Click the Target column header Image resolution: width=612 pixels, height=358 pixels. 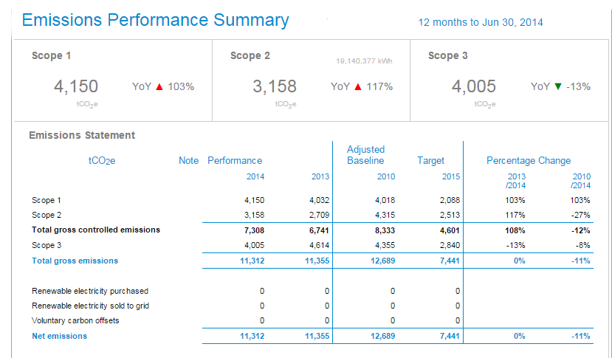pyautogui.click(x=430, y=160)
